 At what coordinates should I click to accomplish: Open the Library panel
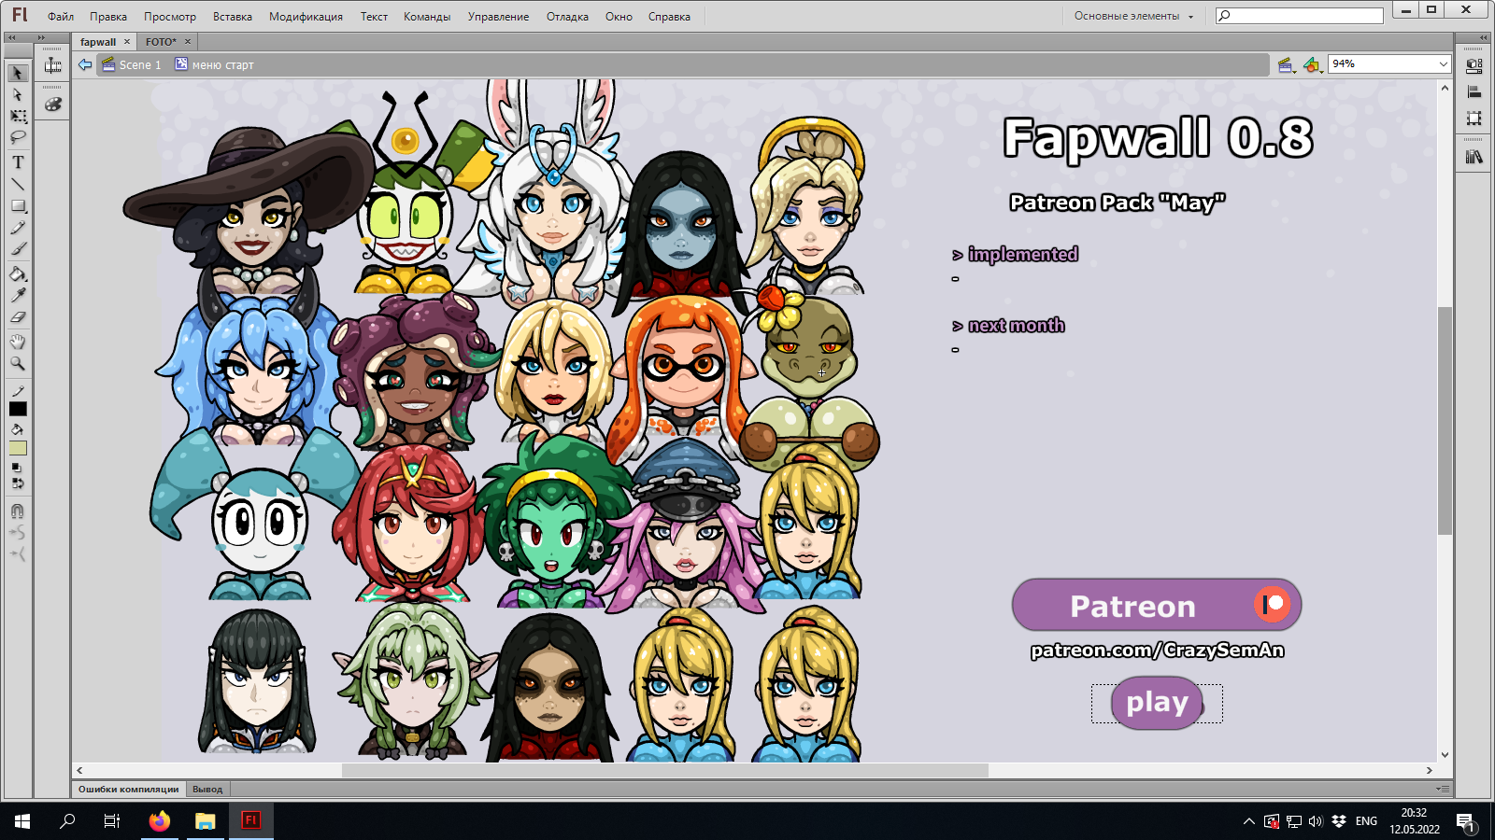pos(1474,157)
